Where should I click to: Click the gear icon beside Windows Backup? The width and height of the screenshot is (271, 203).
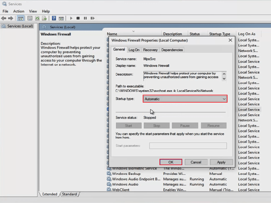tap(109, 174)
